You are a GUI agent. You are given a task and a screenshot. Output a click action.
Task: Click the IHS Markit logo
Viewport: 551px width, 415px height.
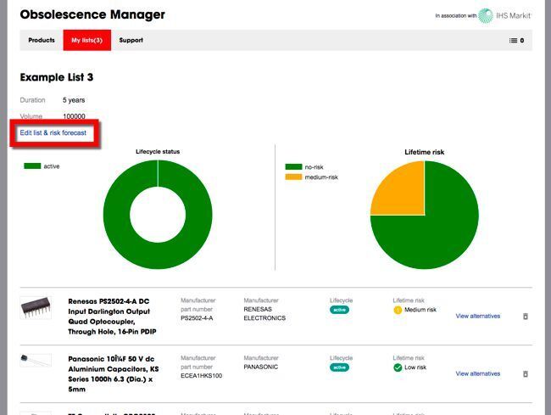tap(504, 15)
